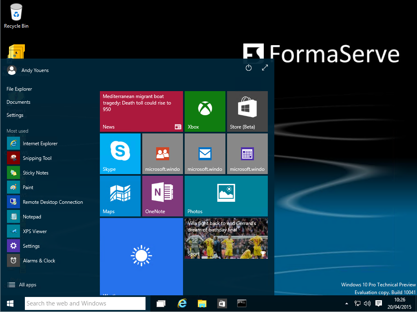Click the power button icon

249,68
